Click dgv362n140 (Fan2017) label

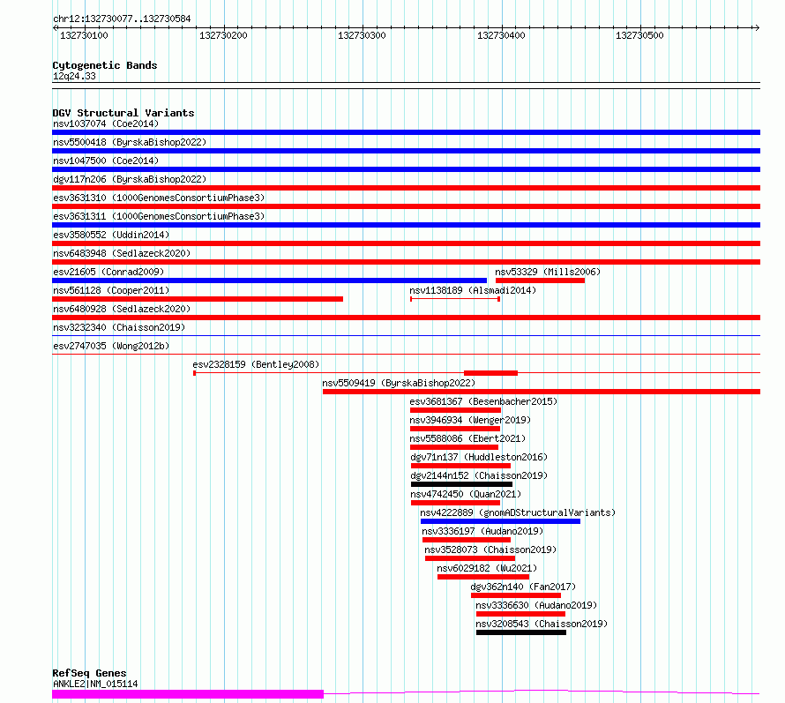point(523,587)
